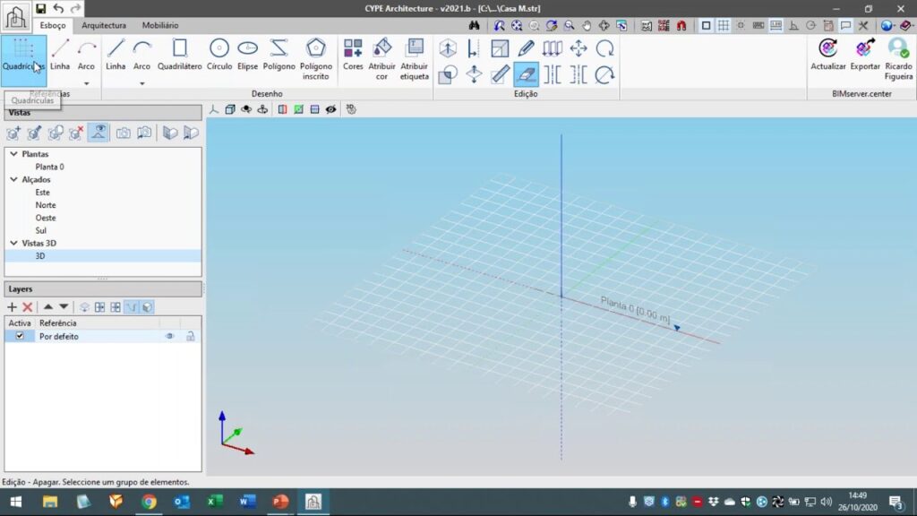
Task: Hide the Por defeito layer via eye icon
Action: tap(169, 336)
